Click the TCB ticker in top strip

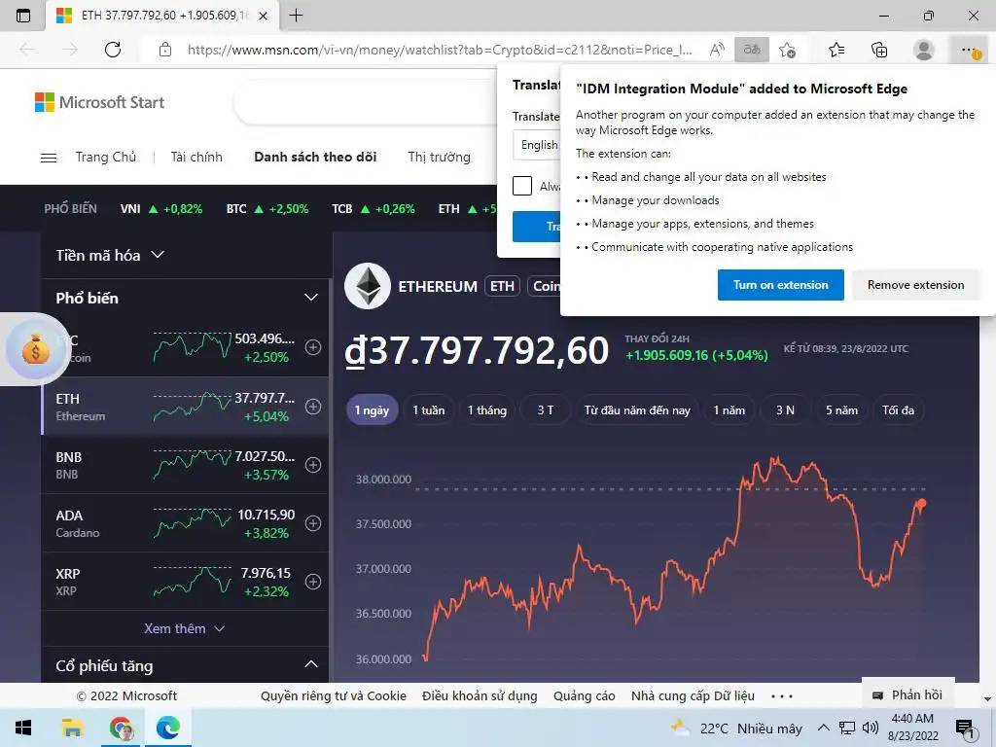pos(373,209)
